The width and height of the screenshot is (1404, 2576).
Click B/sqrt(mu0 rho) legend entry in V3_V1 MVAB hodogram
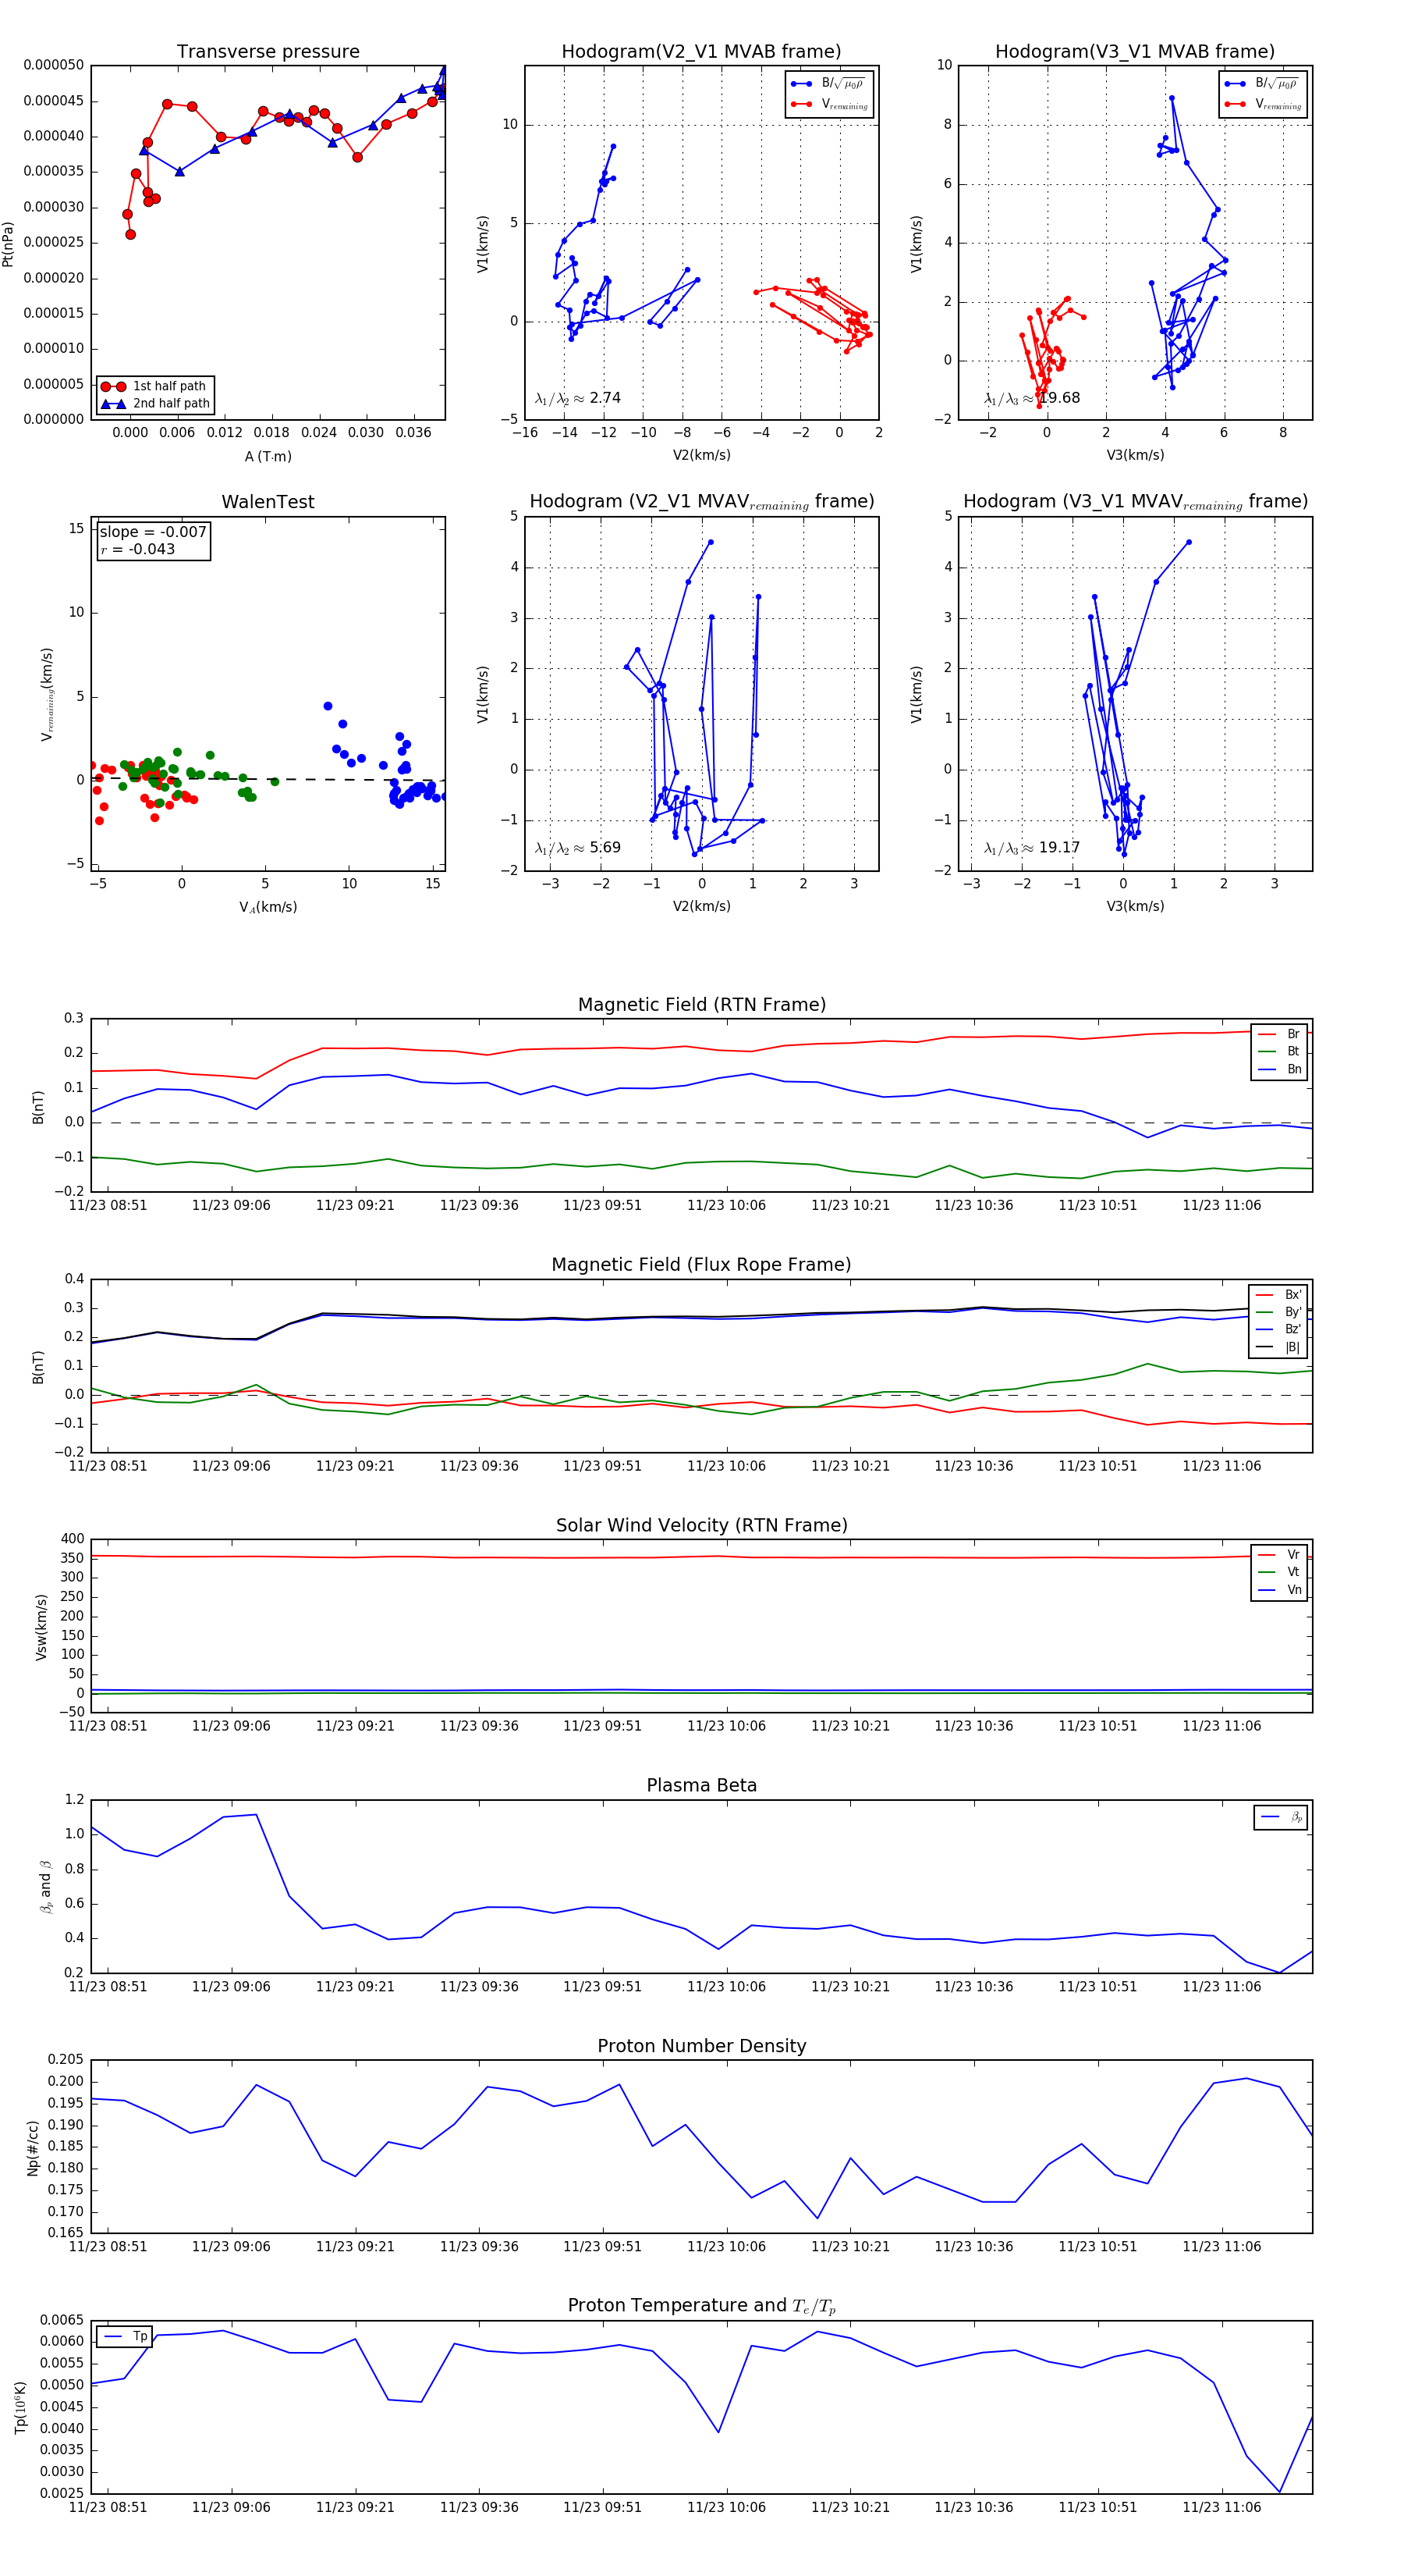coord(1263,84)
